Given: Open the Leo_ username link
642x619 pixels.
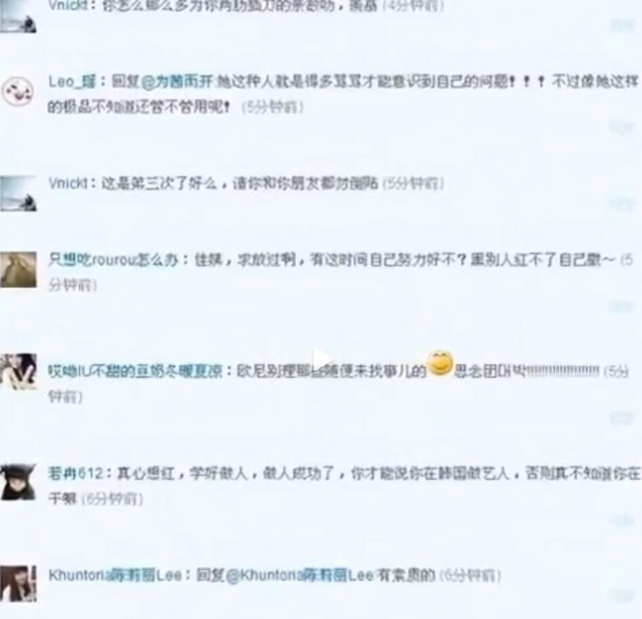Looking at the screenshot, I should click(72, 81).
